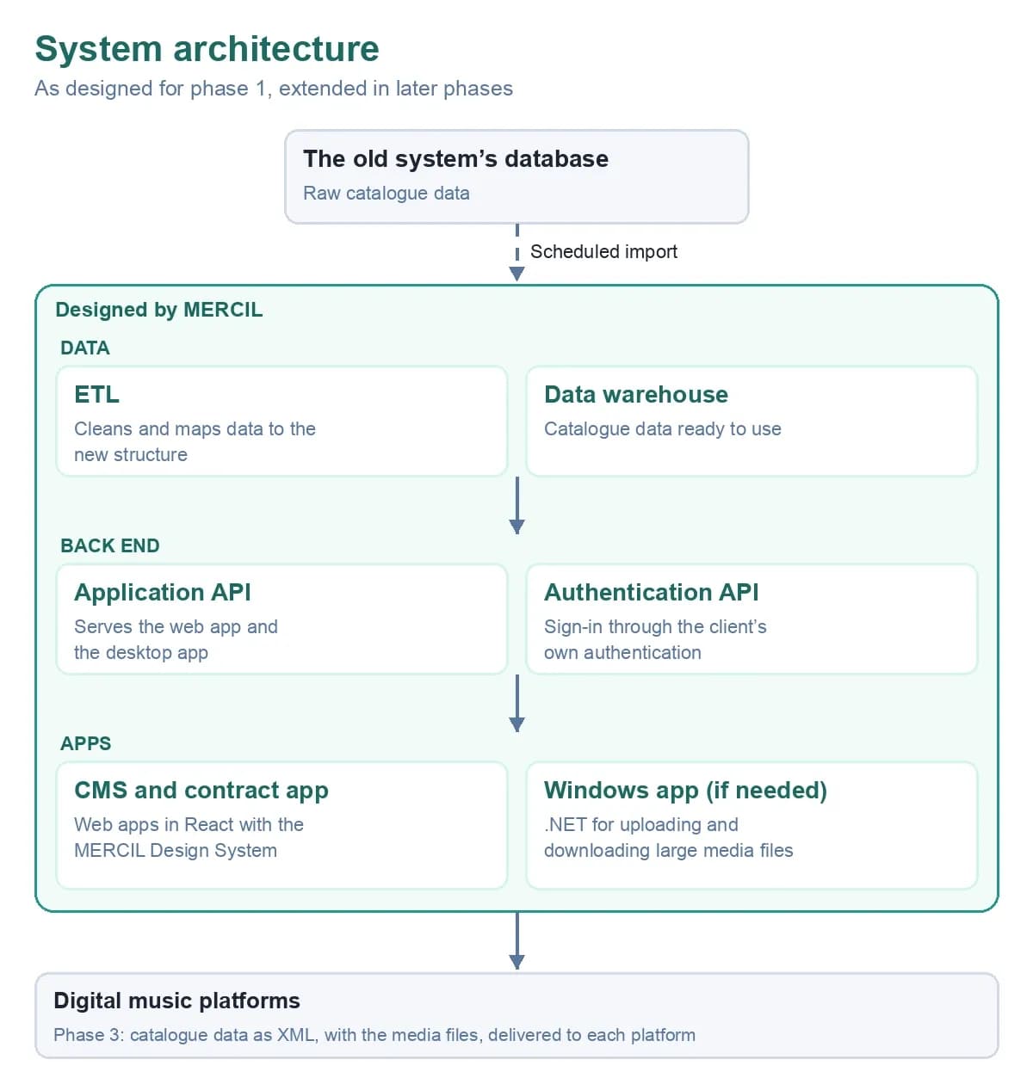Click the 'new structure' line in ETL card

(x=130, y=454)
